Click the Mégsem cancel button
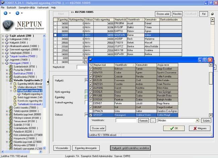Screen dimensions: 218x158 200,128
